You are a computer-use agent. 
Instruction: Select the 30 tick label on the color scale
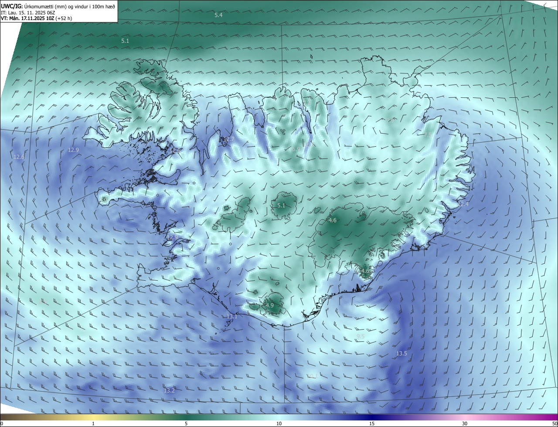pyautogui.click(x=465, y=424)
